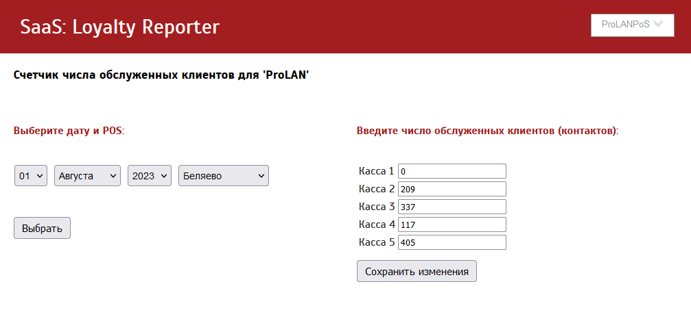Screen dimensions: 691x334
Task: Focus the Касса 1 input field
Action: point(452,171)
